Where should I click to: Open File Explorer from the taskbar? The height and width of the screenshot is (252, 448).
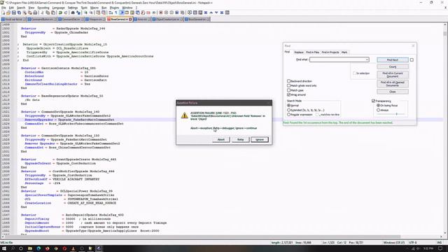tap(29, 248)
